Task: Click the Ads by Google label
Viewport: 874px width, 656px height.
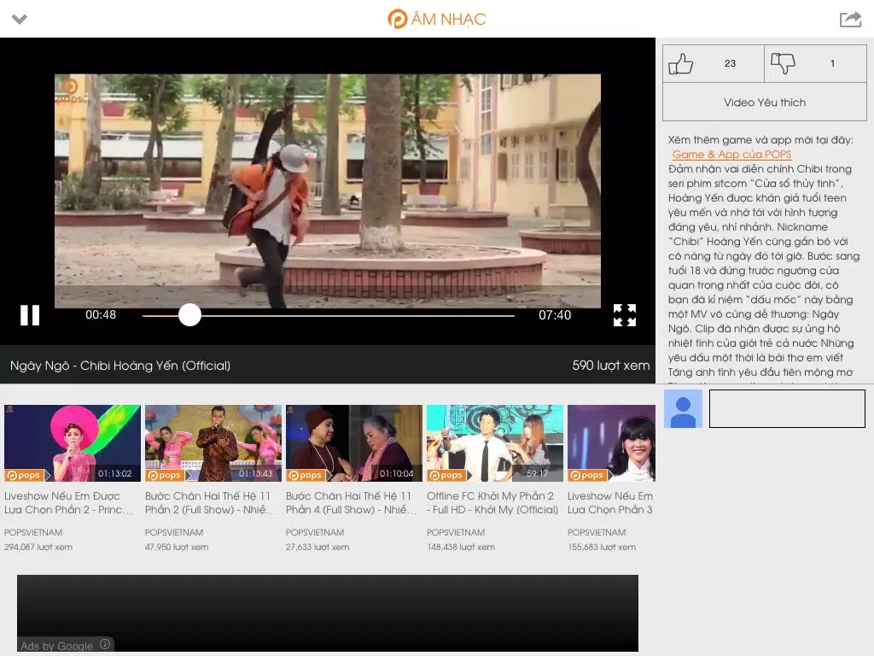Action: (x=56, y=646)
